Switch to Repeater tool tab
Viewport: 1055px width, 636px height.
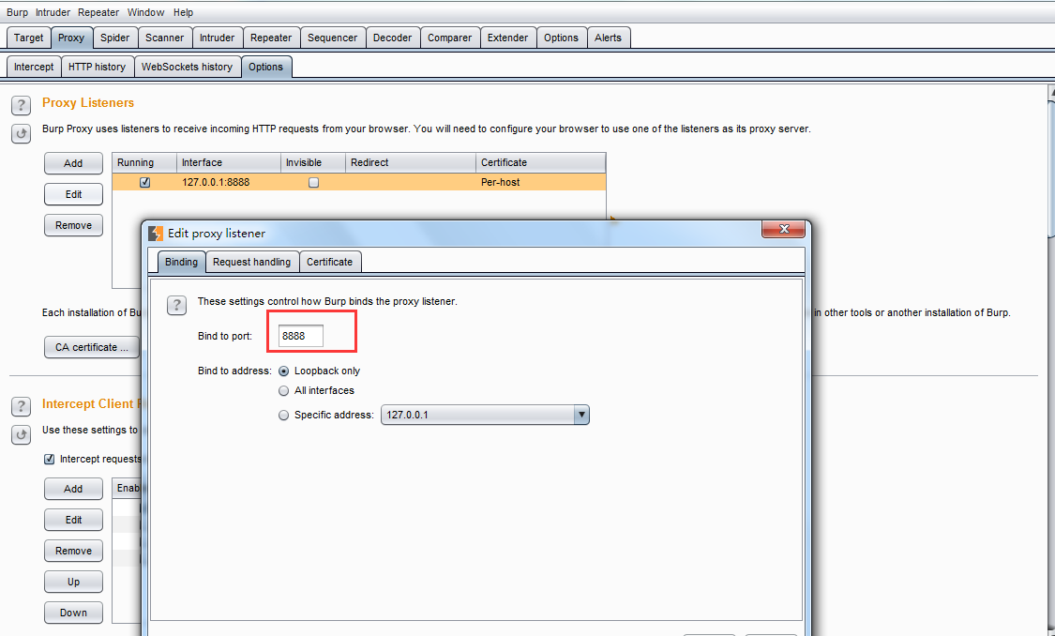(271, 38)
